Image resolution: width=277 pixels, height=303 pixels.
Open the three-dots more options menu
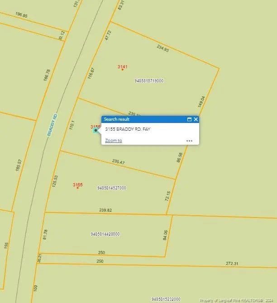189,141
